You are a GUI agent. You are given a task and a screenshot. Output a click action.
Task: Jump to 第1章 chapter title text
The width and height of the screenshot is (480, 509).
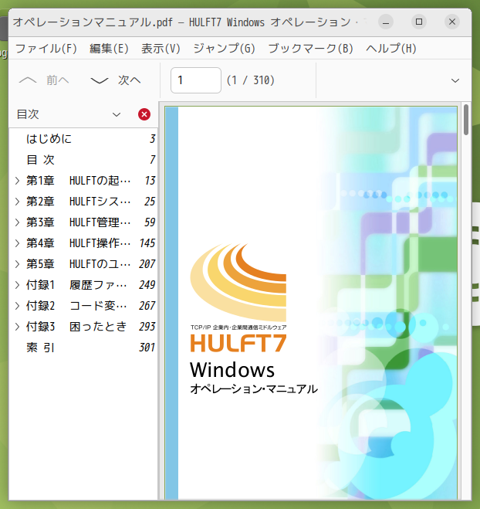click(x=79, y=181)
